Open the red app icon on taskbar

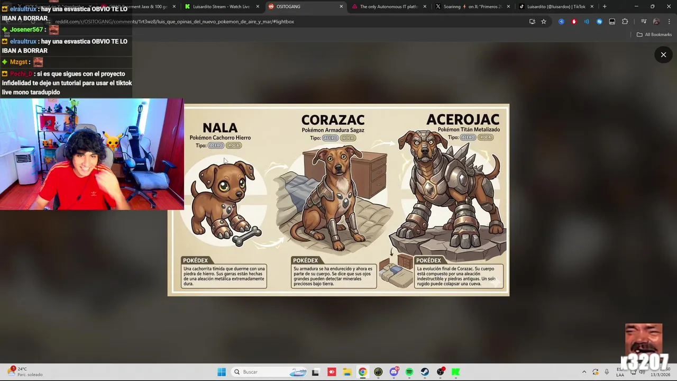331,372
